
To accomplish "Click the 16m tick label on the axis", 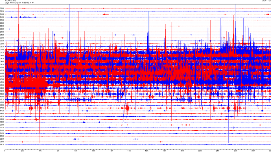I will (x=147, y=151).
